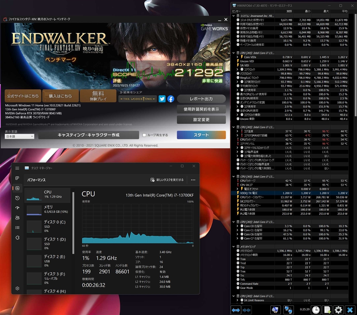This screenshot has height=315, width=357.
Task: Enable the ループ再生する loop playback checkbox
Action: click(144, 135)
